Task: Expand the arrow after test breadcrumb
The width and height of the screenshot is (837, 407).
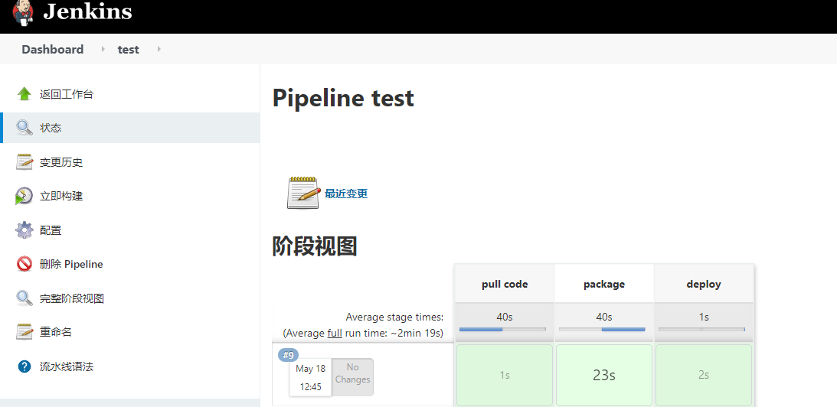Action: (159, 50)
